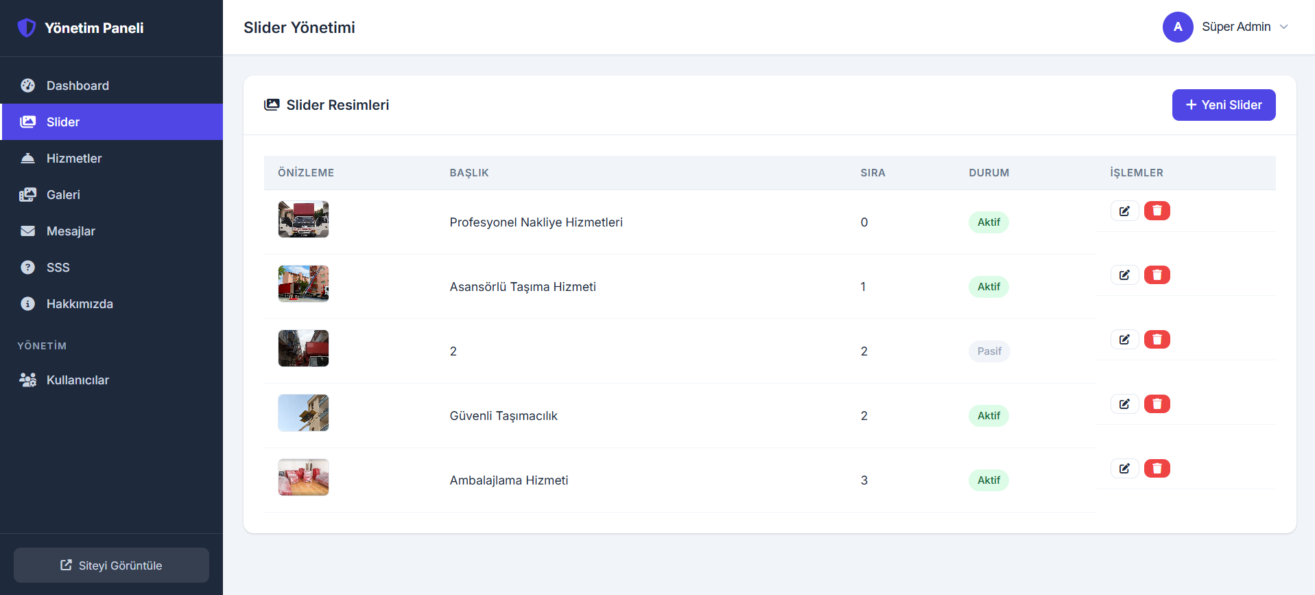
Task: Open the Dashboard menu item
Action: pos(111,86)
